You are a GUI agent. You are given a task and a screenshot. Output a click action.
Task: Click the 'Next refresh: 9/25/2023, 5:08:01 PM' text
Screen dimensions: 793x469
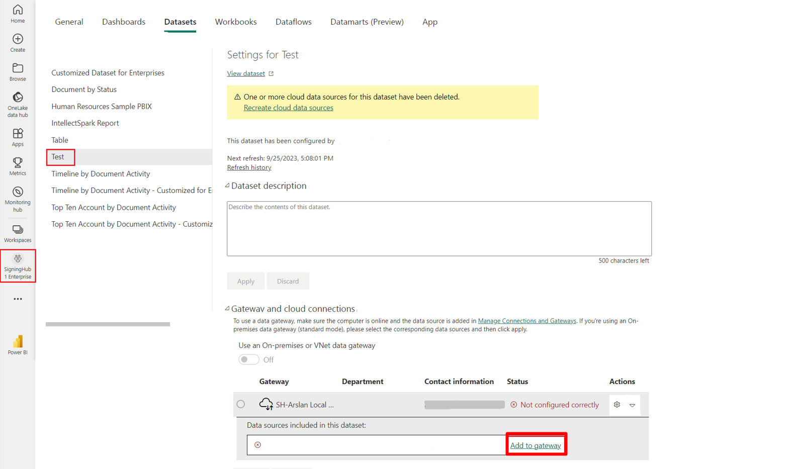[280, 158]
